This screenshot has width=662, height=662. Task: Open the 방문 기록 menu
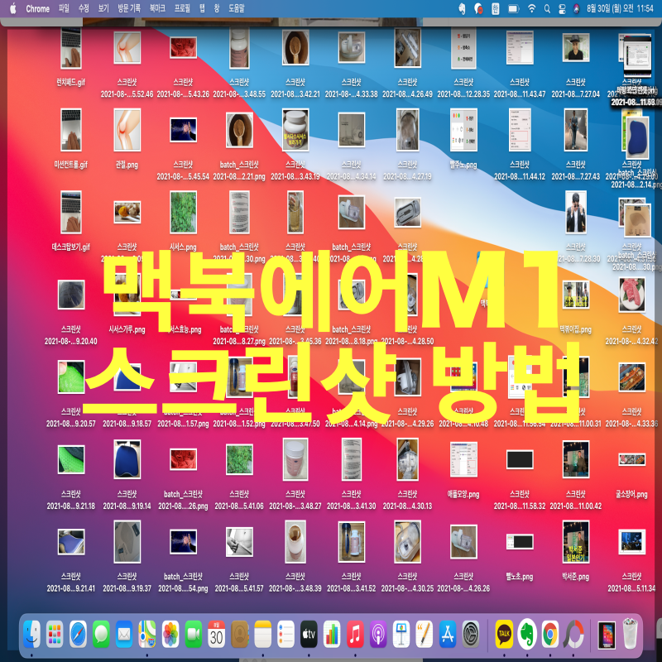129,8
